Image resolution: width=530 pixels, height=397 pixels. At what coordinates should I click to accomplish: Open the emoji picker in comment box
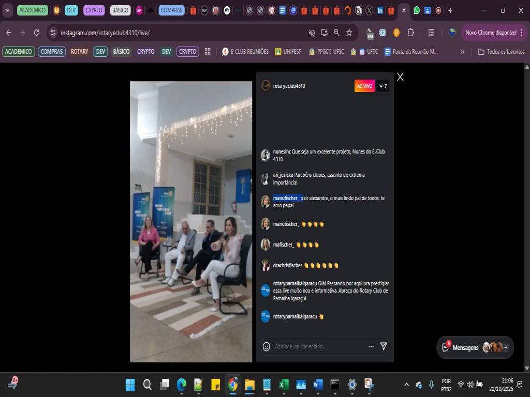click(267, 346)
